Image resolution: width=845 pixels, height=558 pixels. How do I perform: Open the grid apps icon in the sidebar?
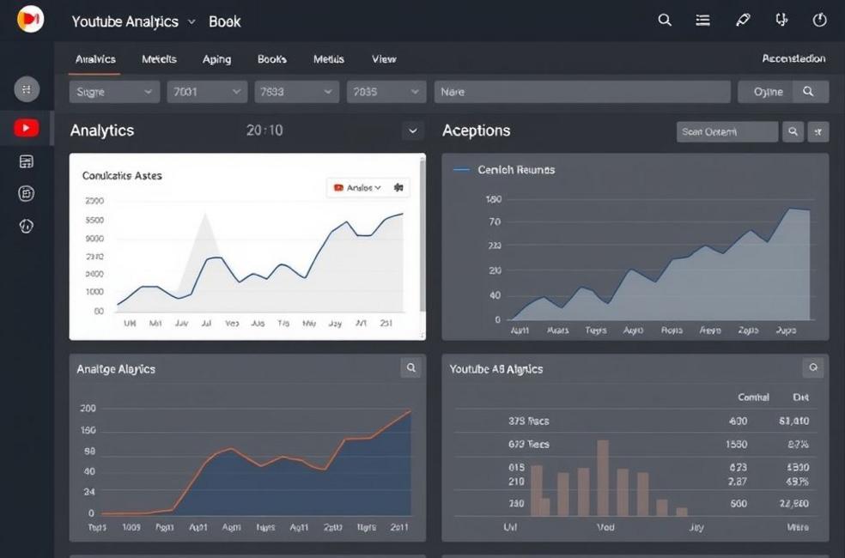27,88
